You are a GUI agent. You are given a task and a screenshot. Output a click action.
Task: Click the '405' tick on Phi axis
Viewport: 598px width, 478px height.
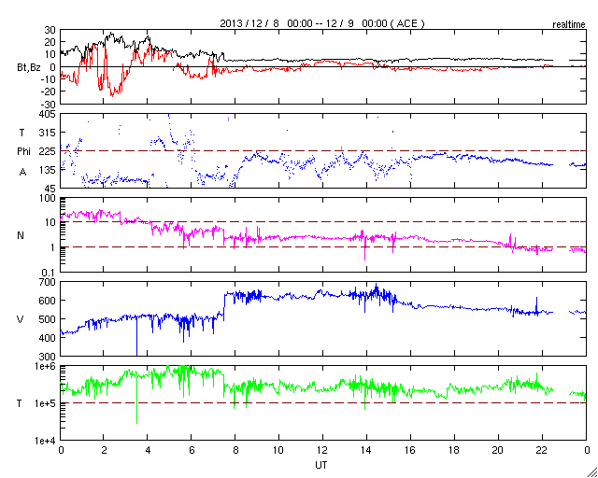pos(48,114)
